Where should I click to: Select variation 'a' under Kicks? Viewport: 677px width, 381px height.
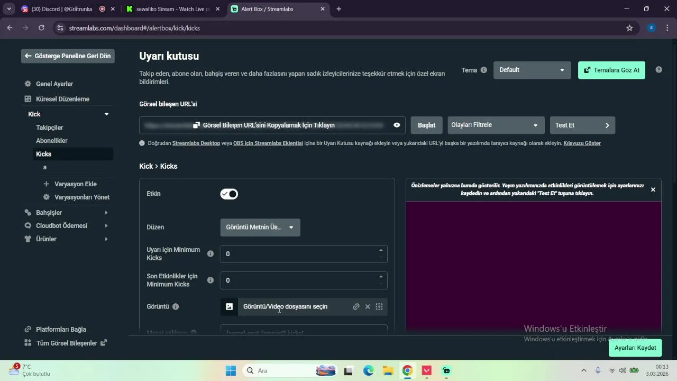(45, 167)
